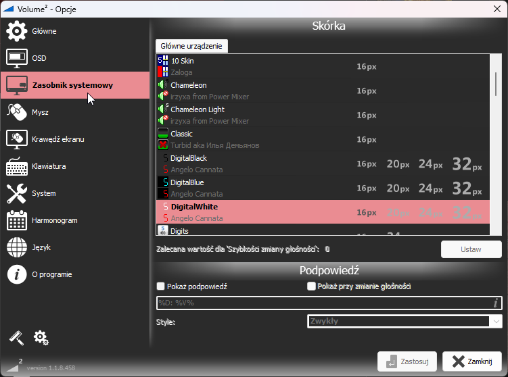Click the System wrench and screwdriver icon
The width and height of the screenshot is (508, 377).
click(16, 193)
